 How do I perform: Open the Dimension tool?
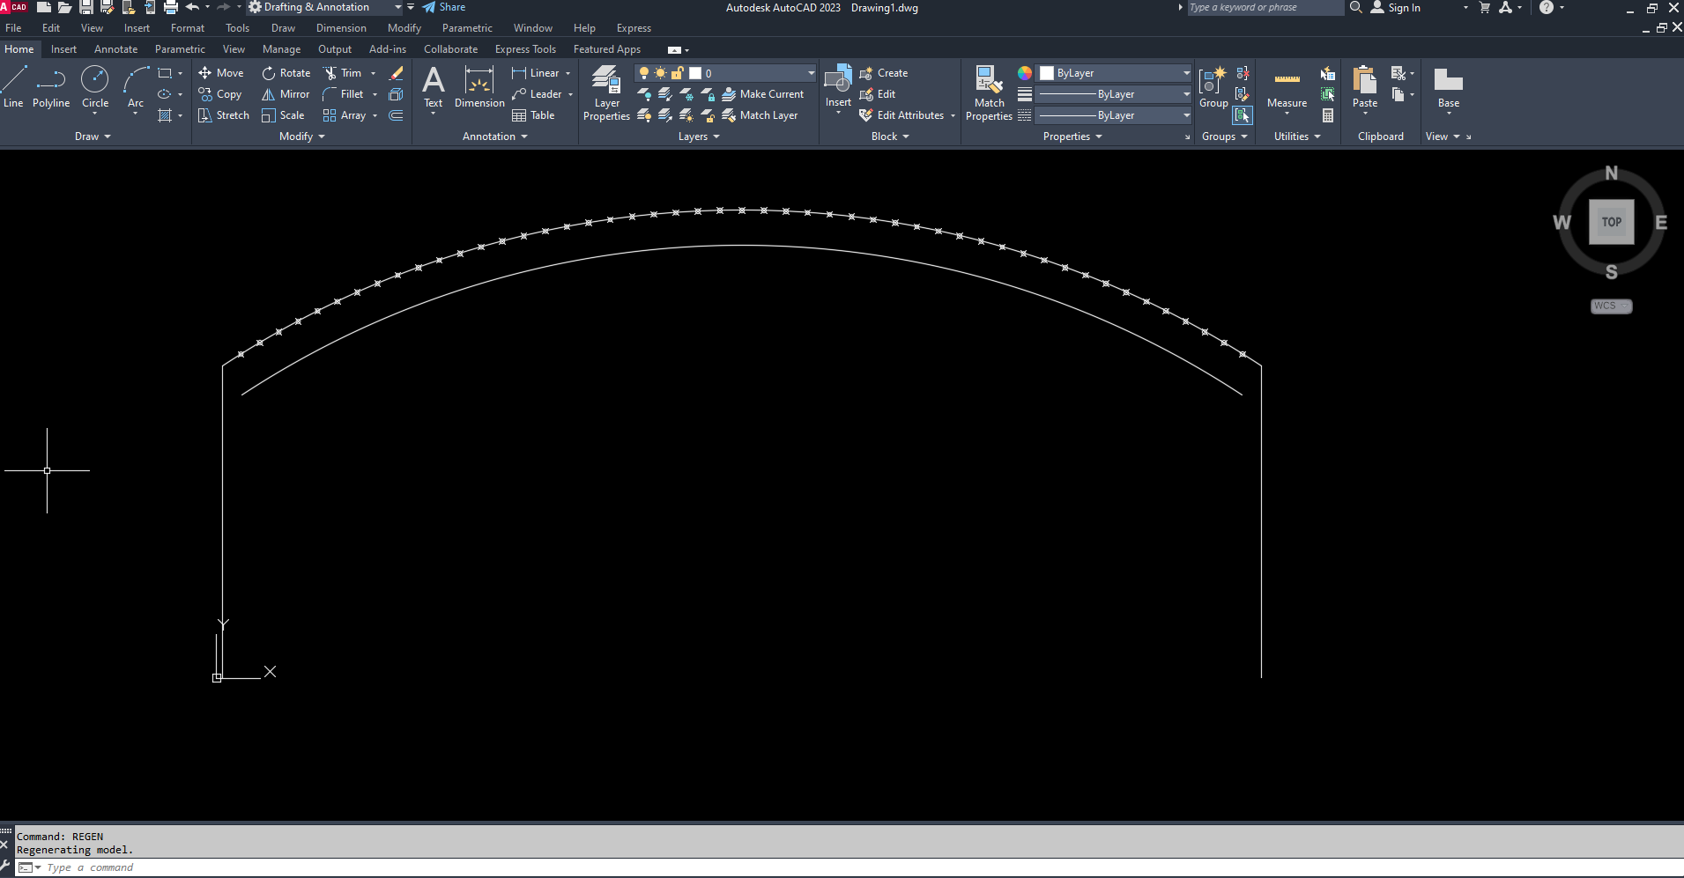pyautogui.click(x=479, y=87)
